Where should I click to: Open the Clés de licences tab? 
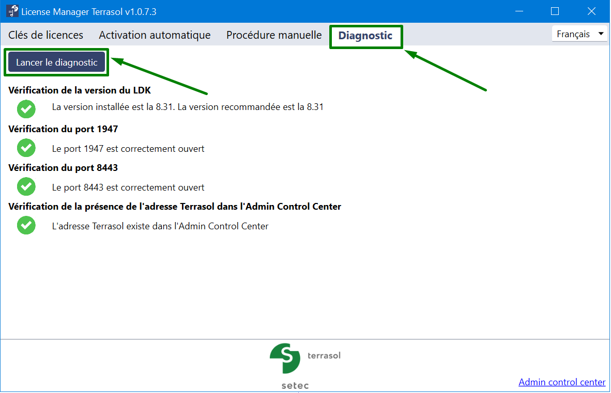pyautogui.click(x=45, y=35)
